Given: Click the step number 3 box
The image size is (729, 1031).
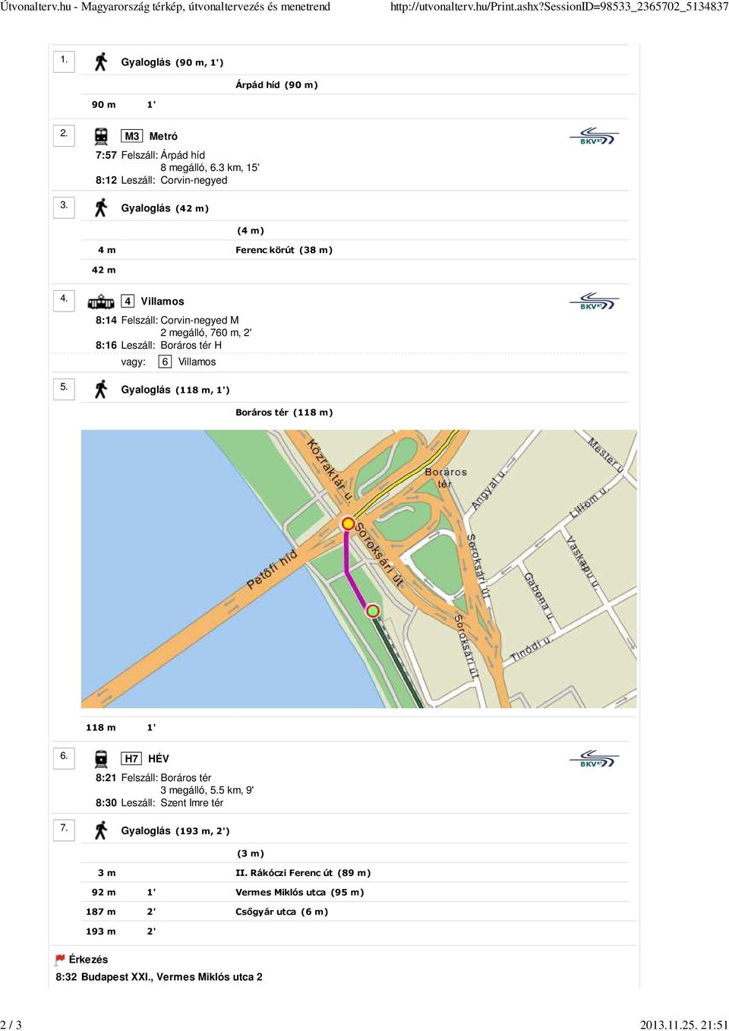Looking at the screenshot, I should (64, 205).
